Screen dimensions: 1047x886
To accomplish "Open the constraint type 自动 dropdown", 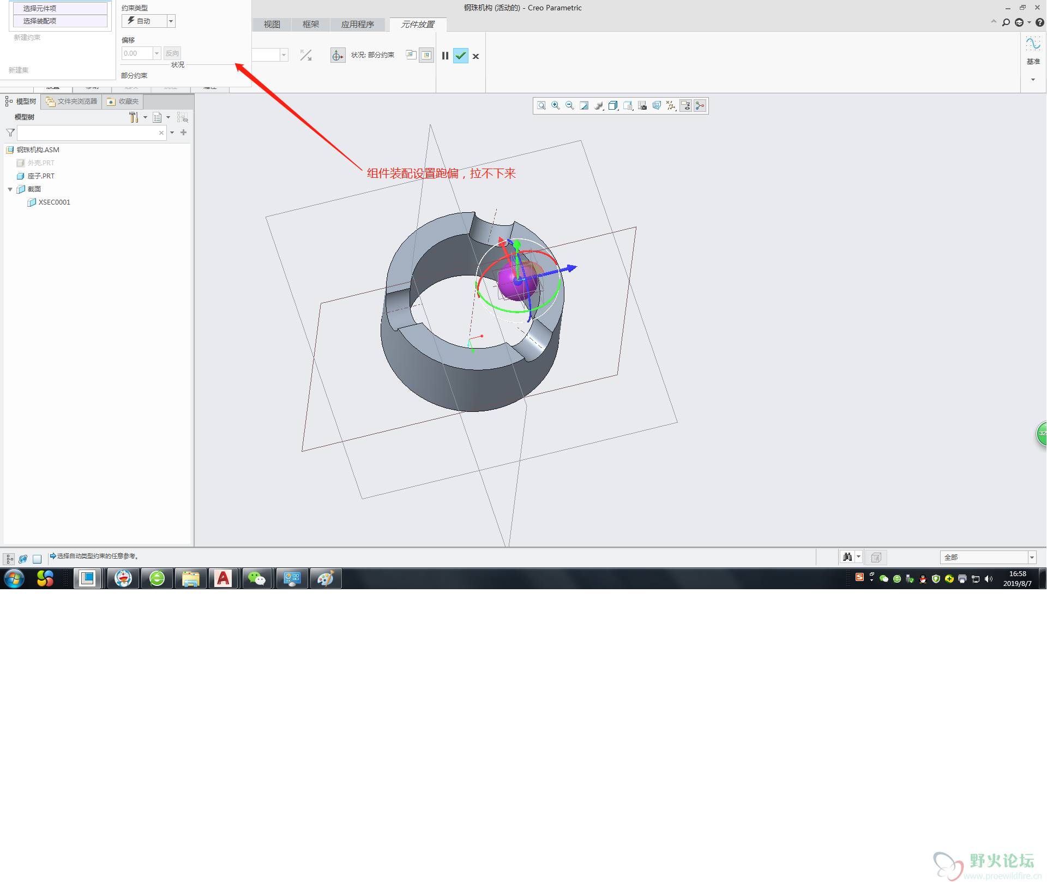I will [x=171, y=21].
